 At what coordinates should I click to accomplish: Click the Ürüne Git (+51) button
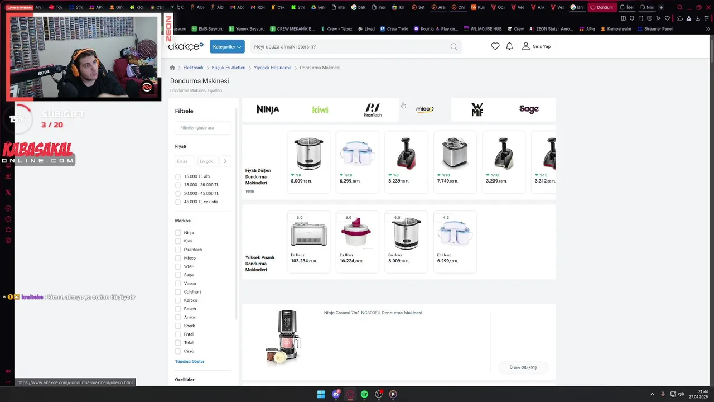[x=523, y=367]
